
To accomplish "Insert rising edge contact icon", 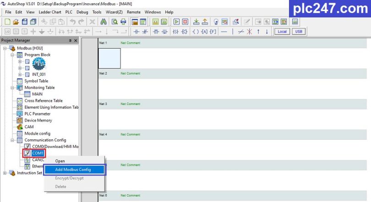I will coord(156,32).
